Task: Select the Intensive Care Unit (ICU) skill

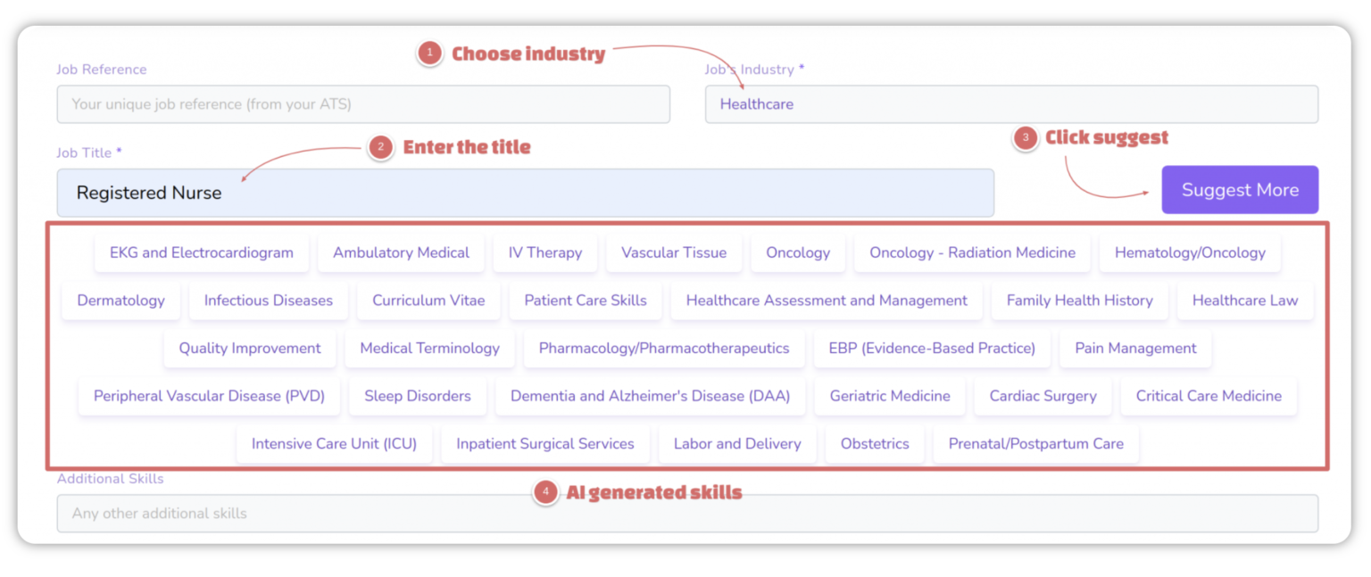Action: coord(334,443)
